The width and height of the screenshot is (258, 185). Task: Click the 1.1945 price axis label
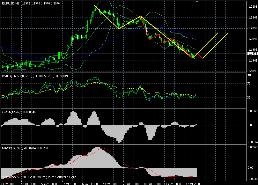(253, 61)
